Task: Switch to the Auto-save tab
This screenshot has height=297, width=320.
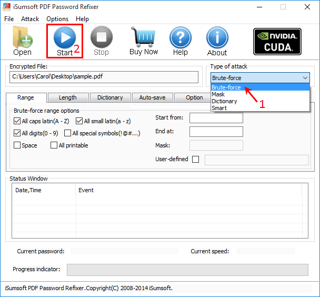Action: coord(152,97)
